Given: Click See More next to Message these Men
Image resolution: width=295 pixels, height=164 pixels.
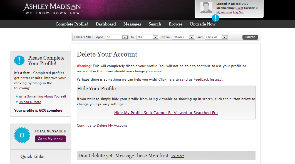Looking at the screenshot, I should click(177, 156).
